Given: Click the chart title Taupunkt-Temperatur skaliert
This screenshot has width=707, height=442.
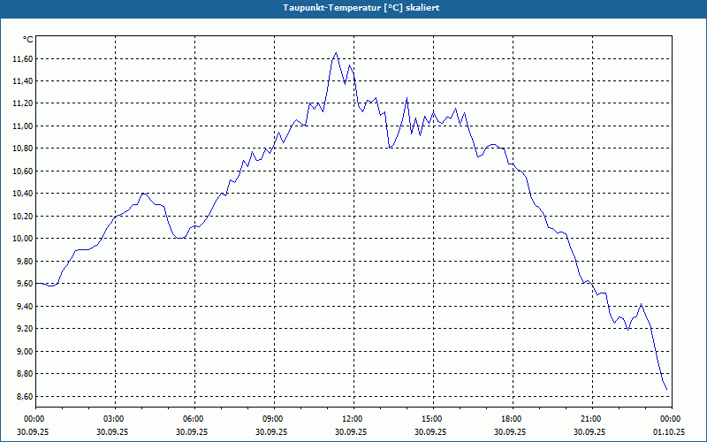Looking at the screenshot, I should 361,8.
